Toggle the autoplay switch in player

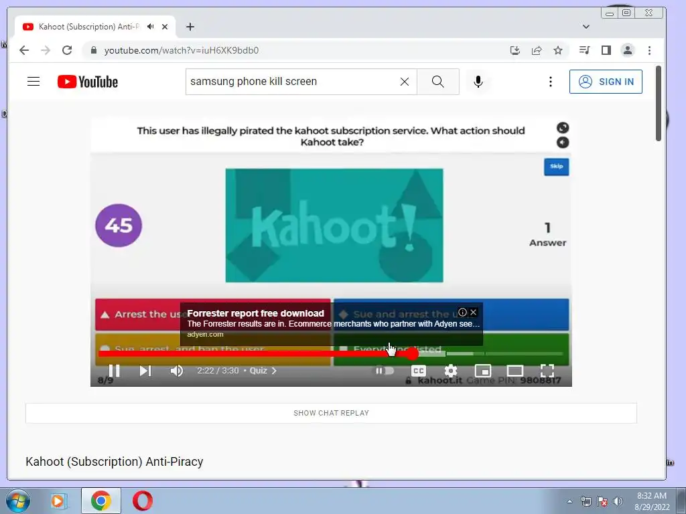pos(385,371)
